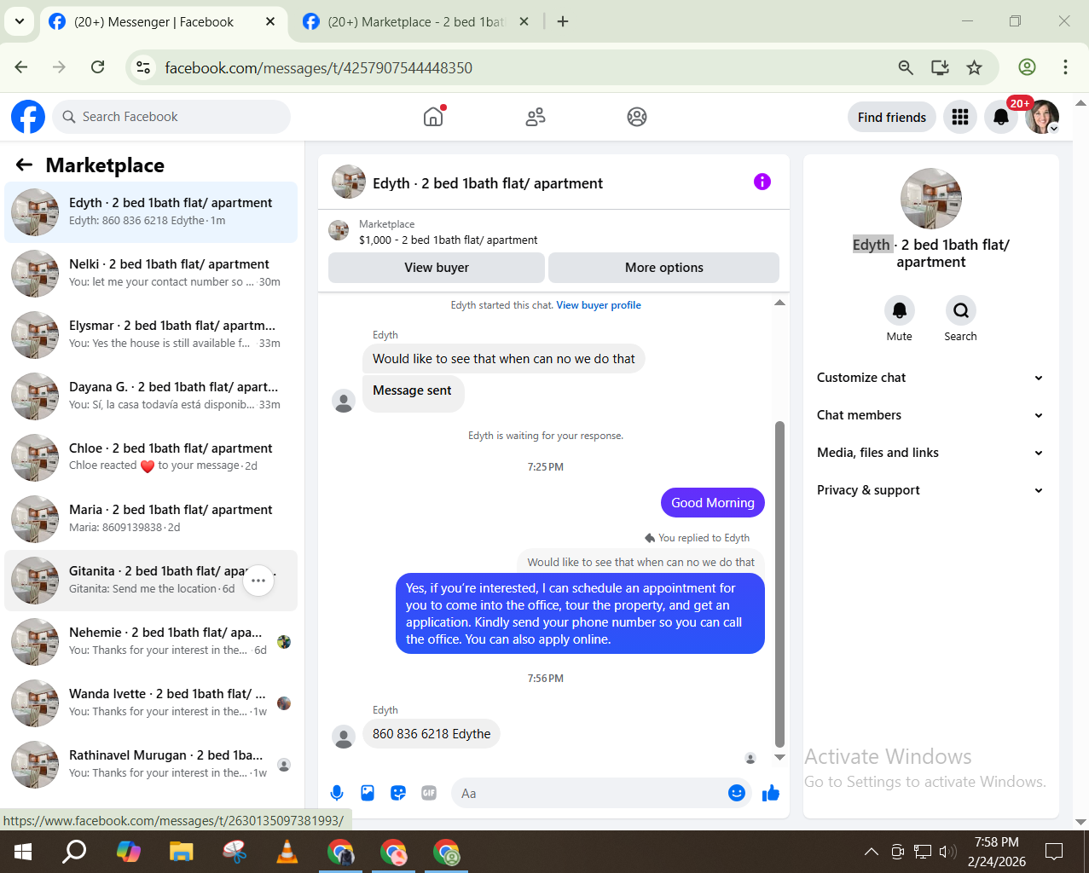Open the Chloe conversation
The image size is (1089, 873).
click(151, 458)
